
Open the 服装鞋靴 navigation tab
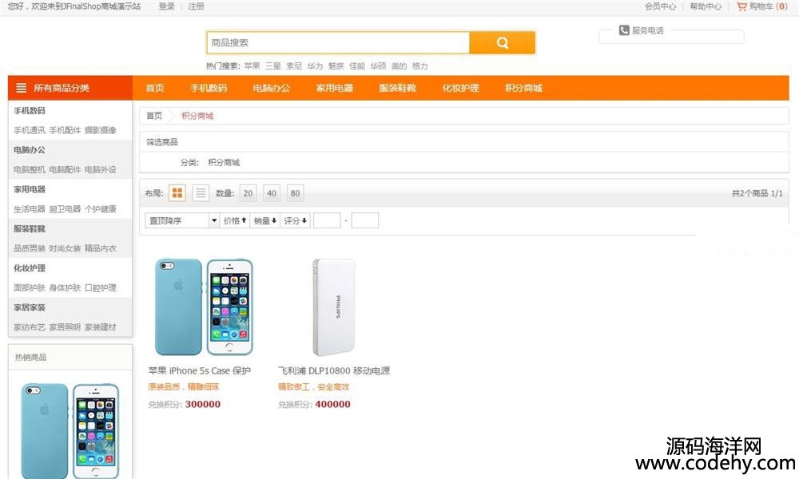click(x=398, y=88)
